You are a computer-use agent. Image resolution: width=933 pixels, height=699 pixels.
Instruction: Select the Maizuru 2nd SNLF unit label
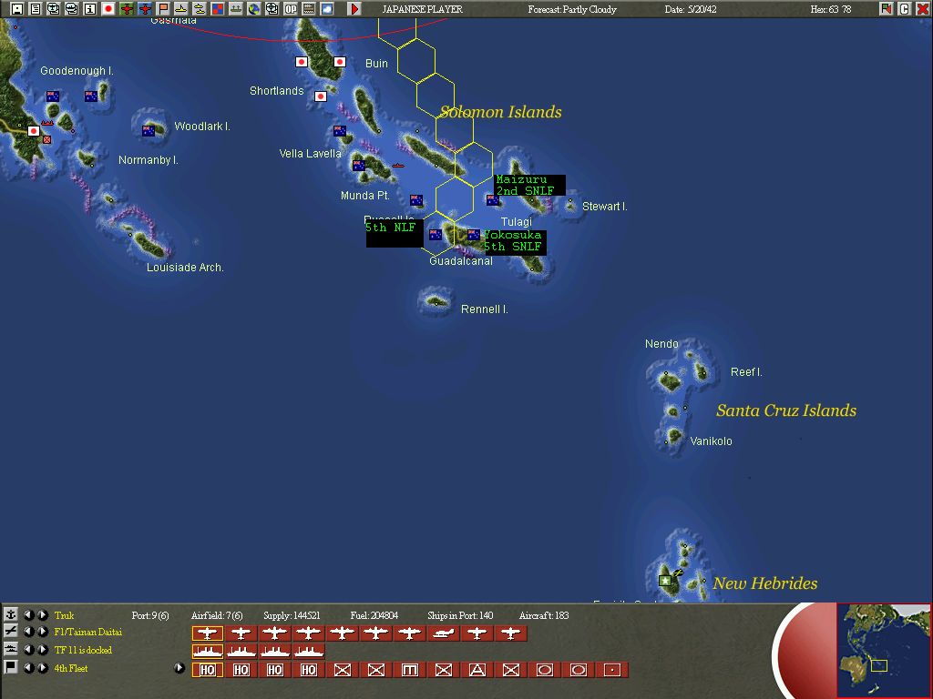pos(529,185)
